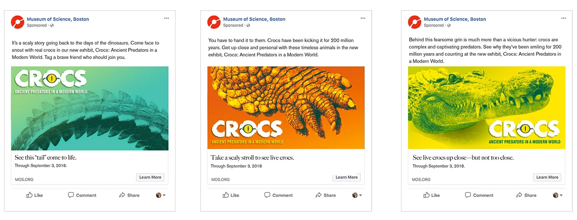
Task: Like the yellow crocodile grin post
Action: (432, 195)
